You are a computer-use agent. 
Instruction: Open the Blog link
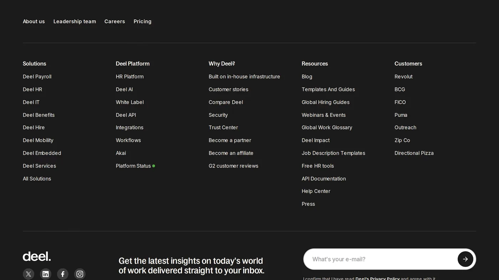coord(307,76)
